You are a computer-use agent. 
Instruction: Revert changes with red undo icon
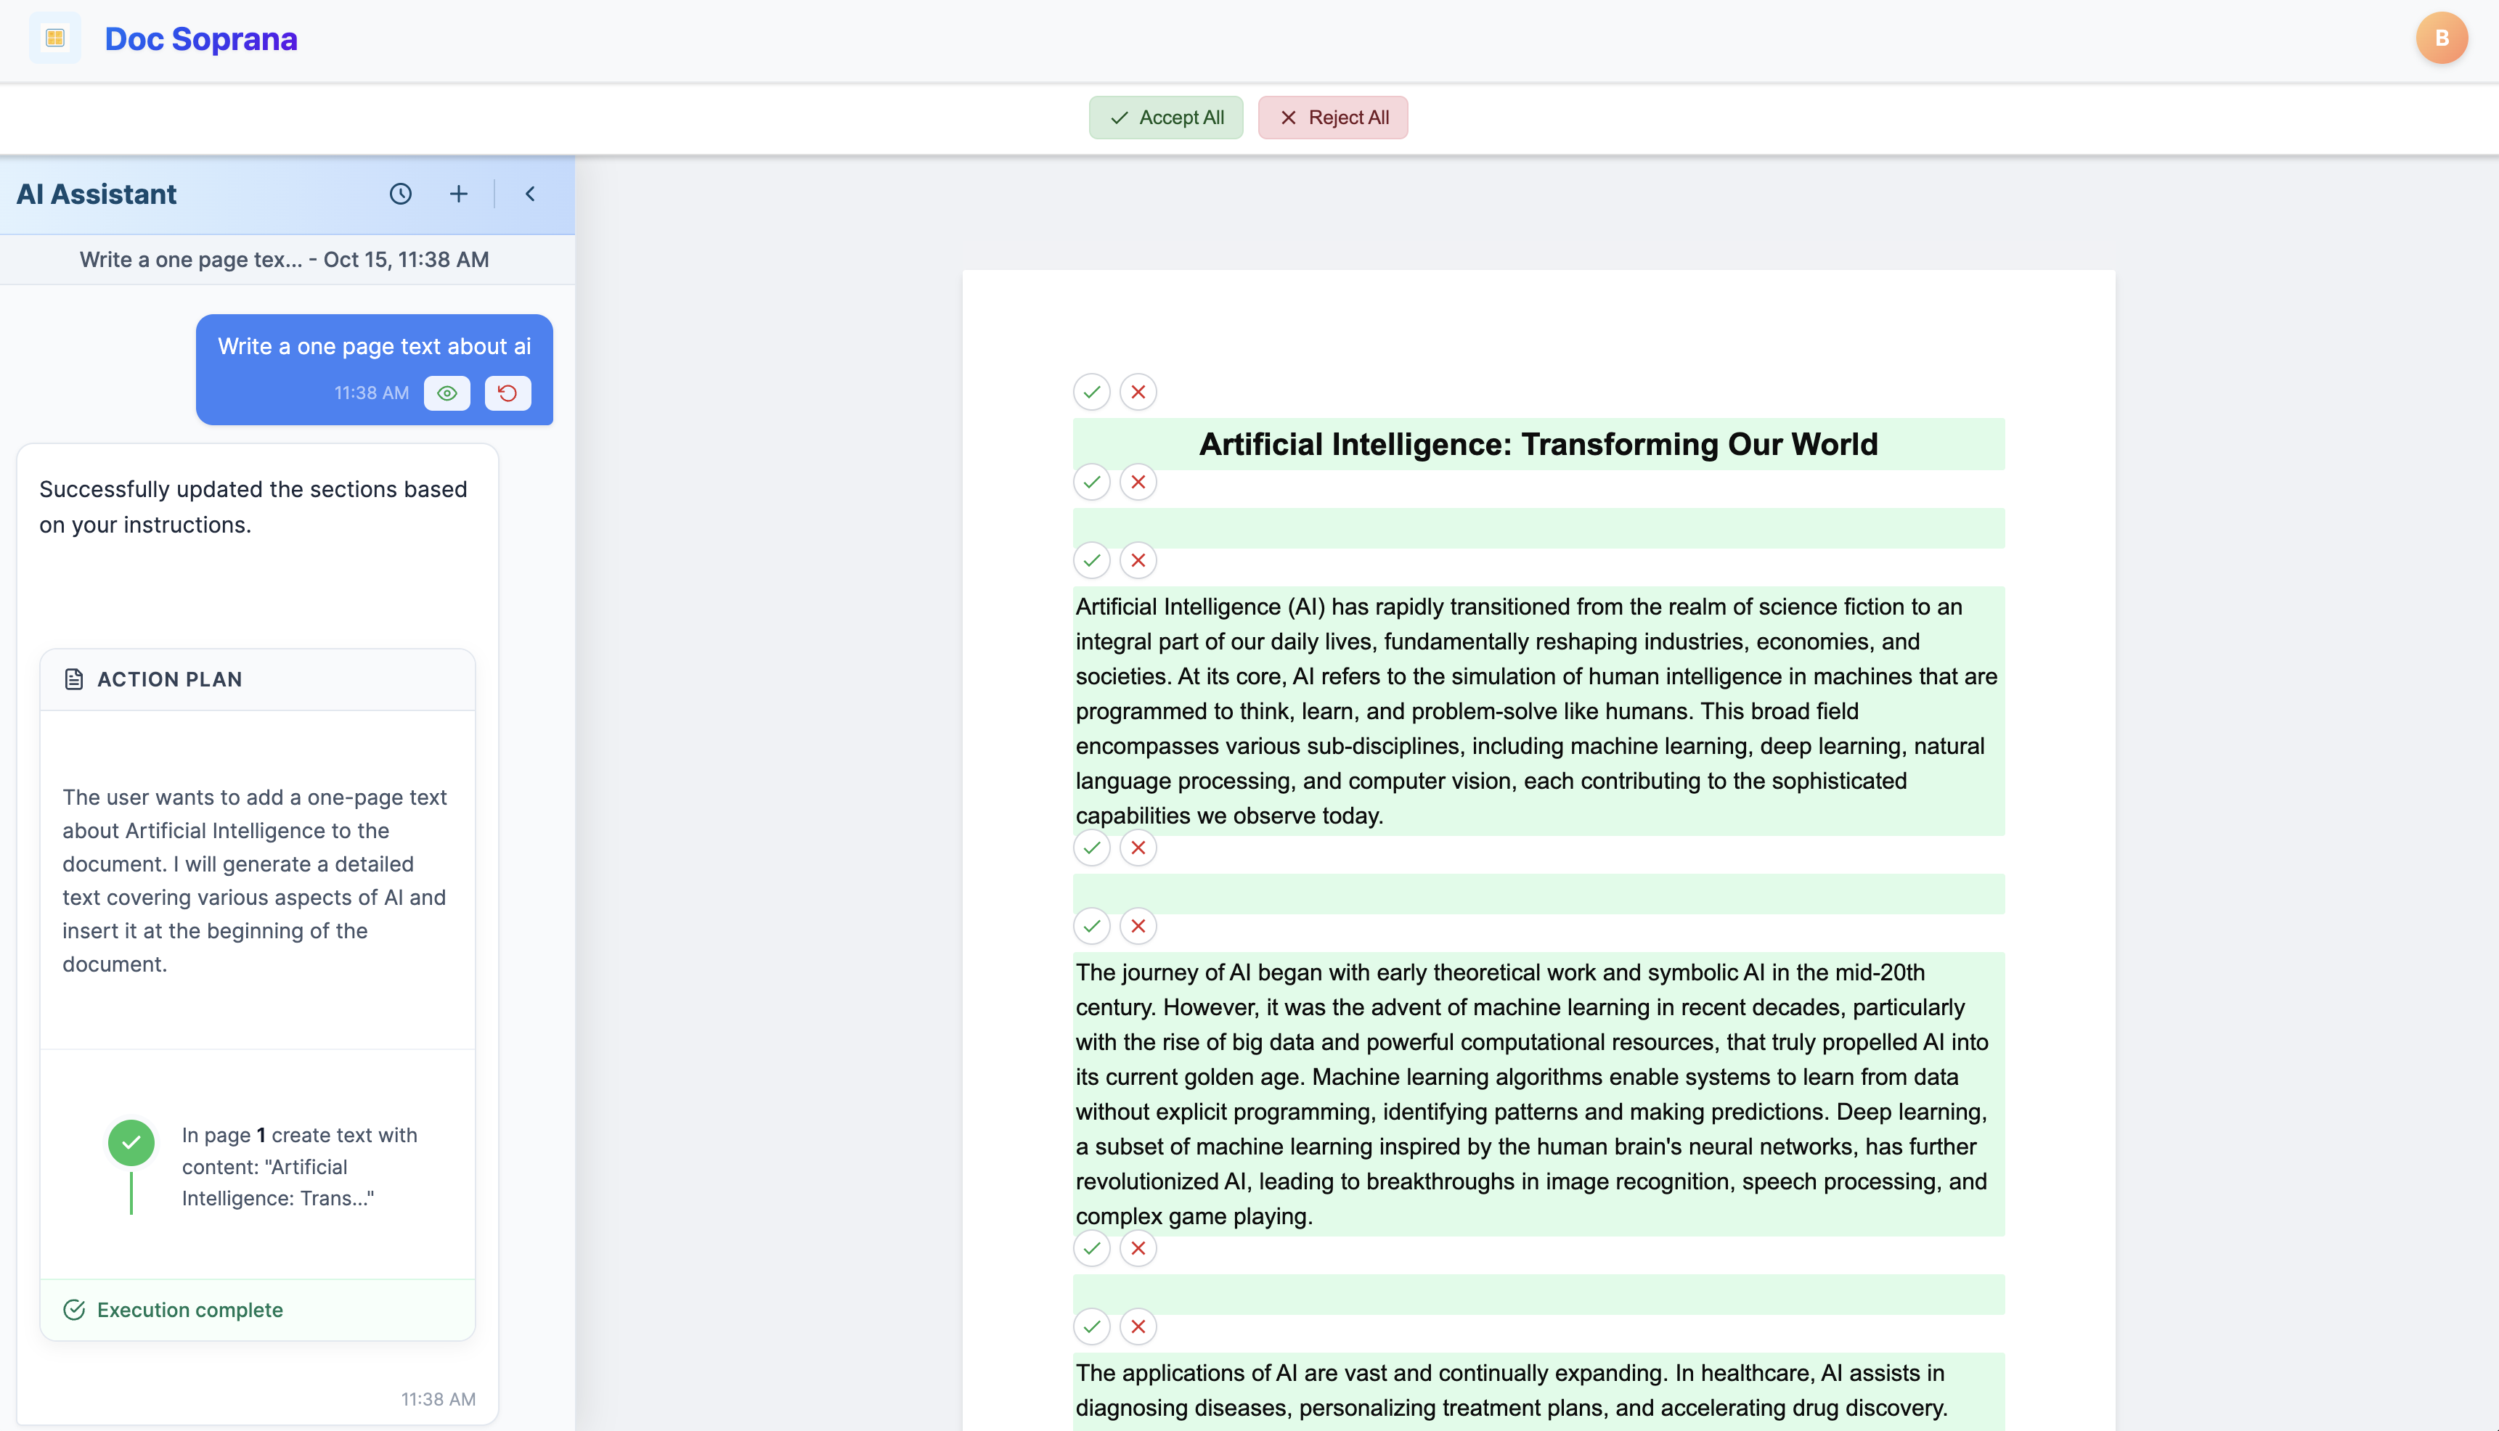[x=507, y=393]
